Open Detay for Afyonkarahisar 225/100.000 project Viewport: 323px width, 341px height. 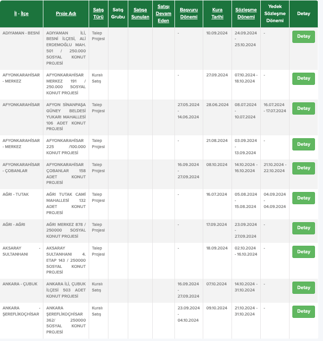tap(304, 144)
